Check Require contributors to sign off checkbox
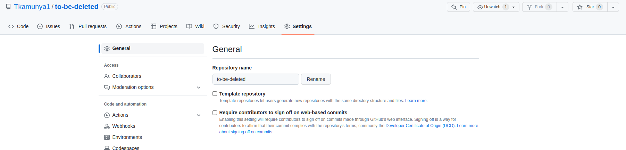This screenshot has height=150, width=626. click(215, 112)
